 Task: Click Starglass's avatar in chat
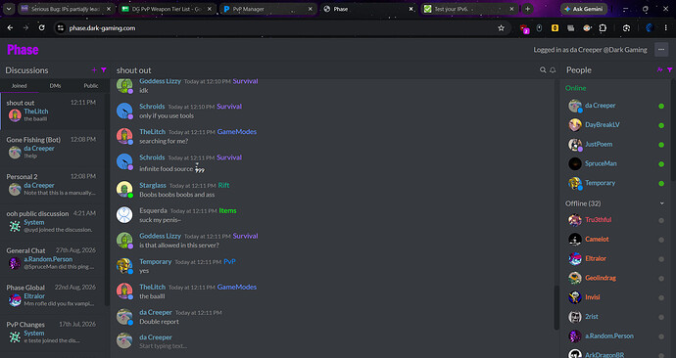(x=124, y=190)
